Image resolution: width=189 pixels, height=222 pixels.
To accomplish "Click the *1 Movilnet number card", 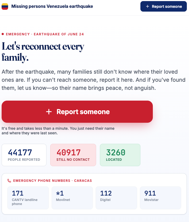I will tap(72, 198).
